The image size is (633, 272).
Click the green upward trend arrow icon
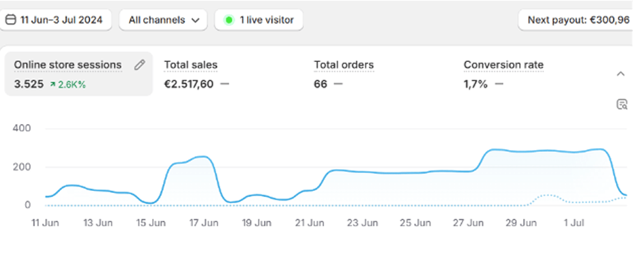(53, 85)
